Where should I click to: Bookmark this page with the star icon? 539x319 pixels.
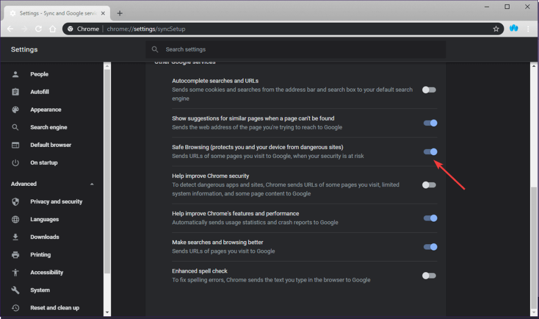[x=496, y=29]
